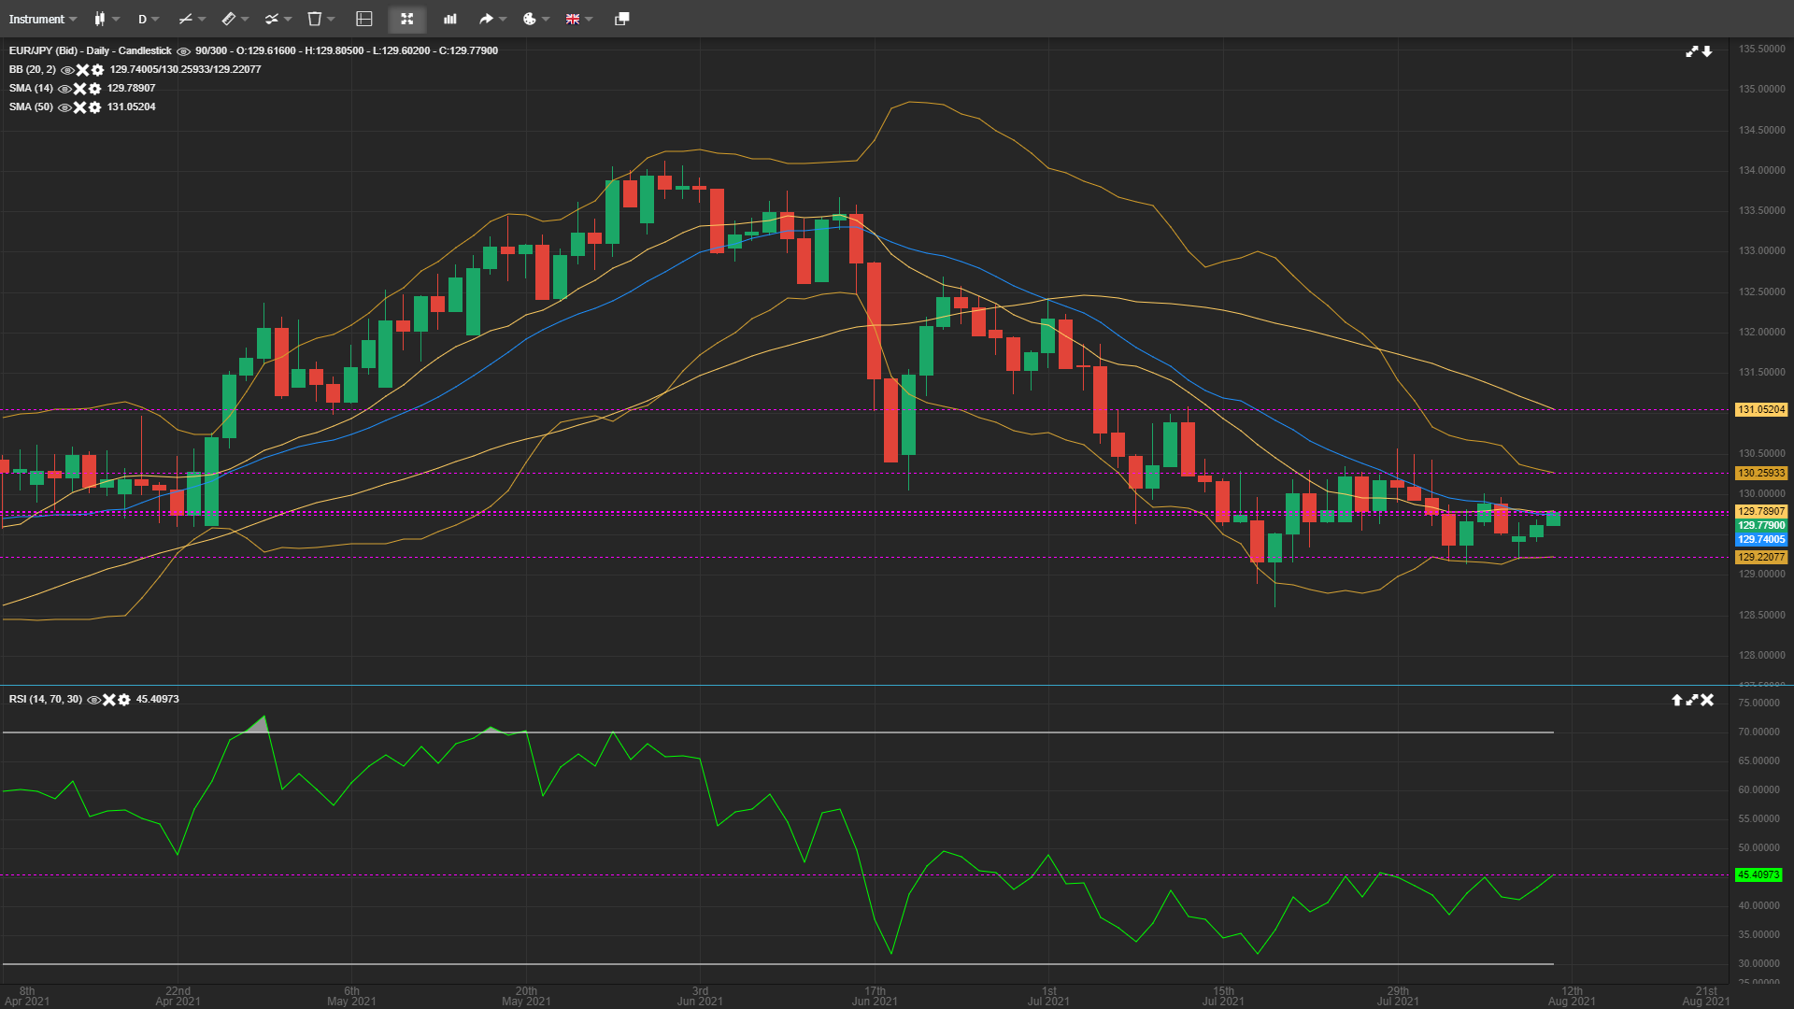Open settings gear for SMA (50)
Viewport: 1794px width, 1009px height.
click(94, 107)
